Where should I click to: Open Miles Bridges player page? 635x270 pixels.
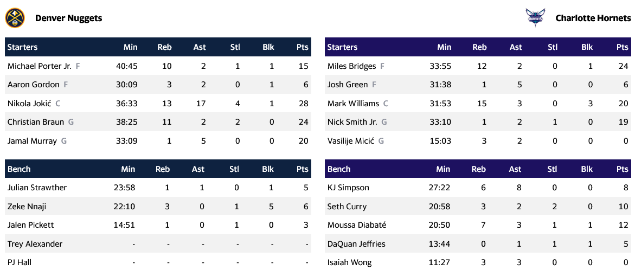[x=351, y=66]
